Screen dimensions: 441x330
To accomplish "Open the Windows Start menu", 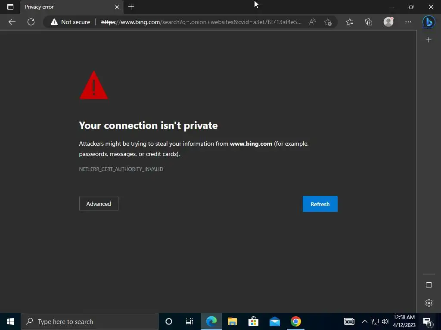I will point(10,321).
